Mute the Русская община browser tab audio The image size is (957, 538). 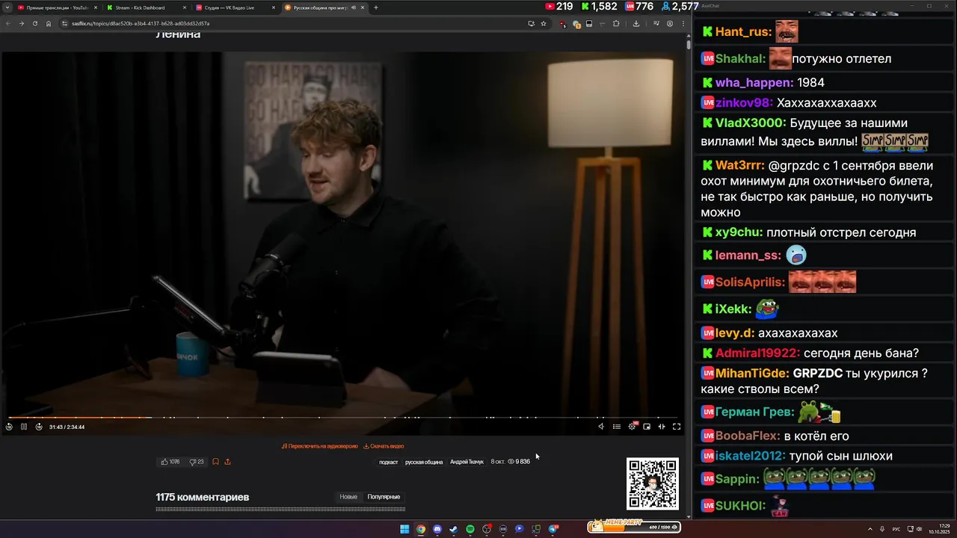[x=354, y=7]
